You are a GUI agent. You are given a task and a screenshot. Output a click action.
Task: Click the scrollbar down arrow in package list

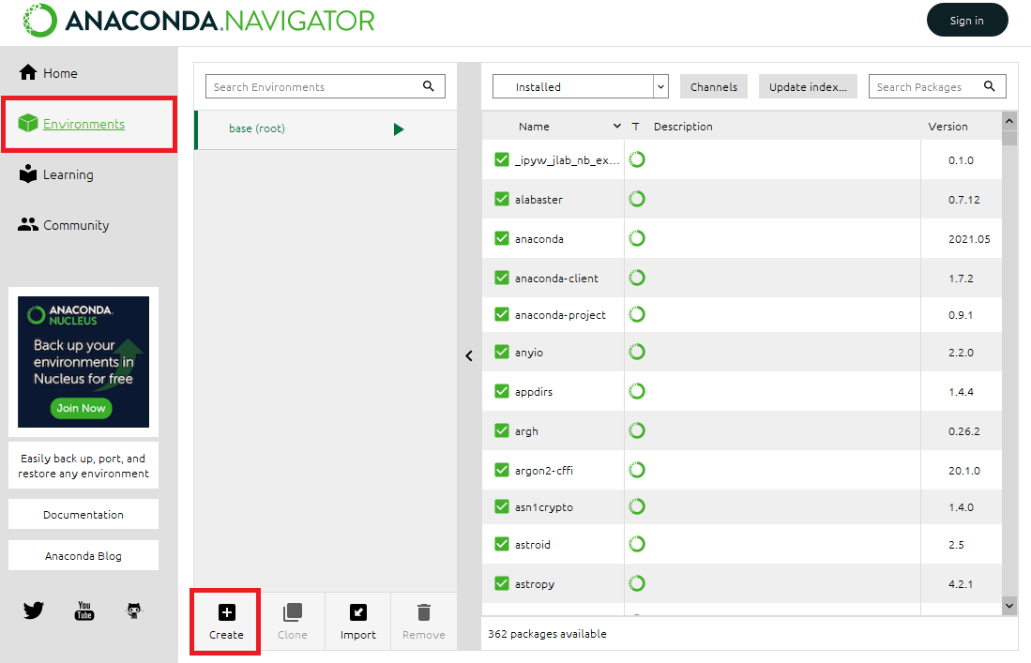[1009, 605]
